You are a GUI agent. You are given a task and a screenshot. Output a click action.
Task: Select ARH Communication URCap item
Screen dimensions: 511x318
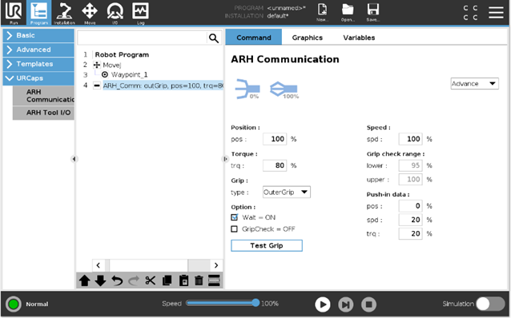[x=44, y=96]
